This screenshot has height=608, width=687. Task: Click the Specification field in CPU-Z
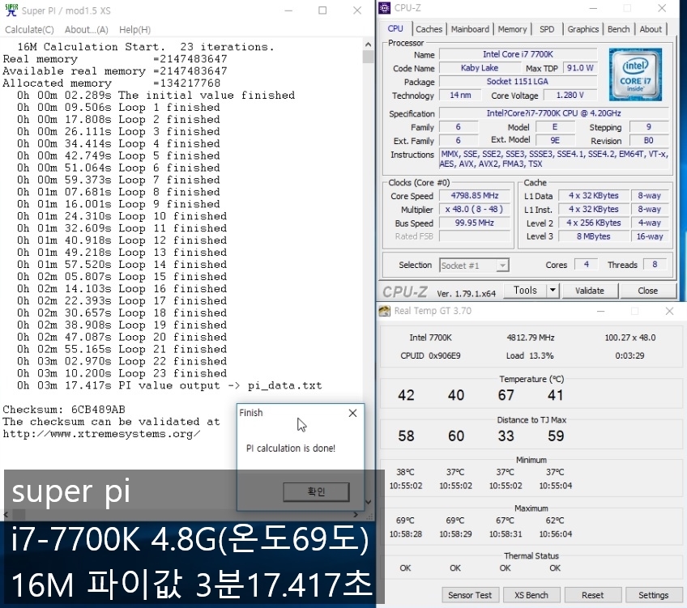(554, 113)
